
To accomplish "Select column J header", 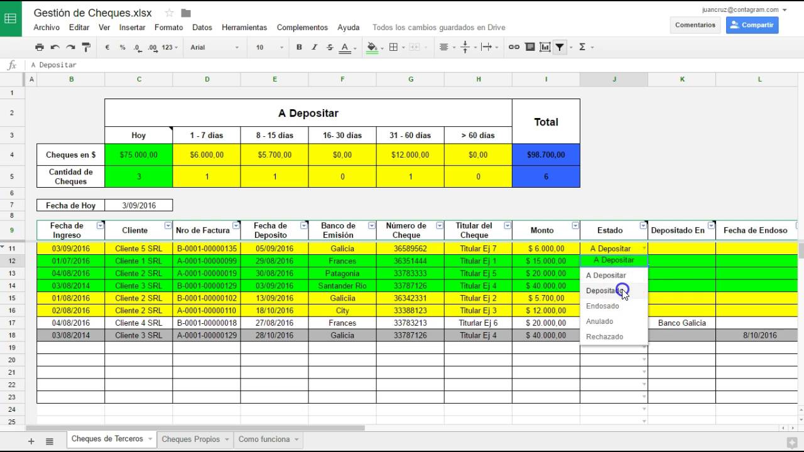I will click(x=614, y=79).
